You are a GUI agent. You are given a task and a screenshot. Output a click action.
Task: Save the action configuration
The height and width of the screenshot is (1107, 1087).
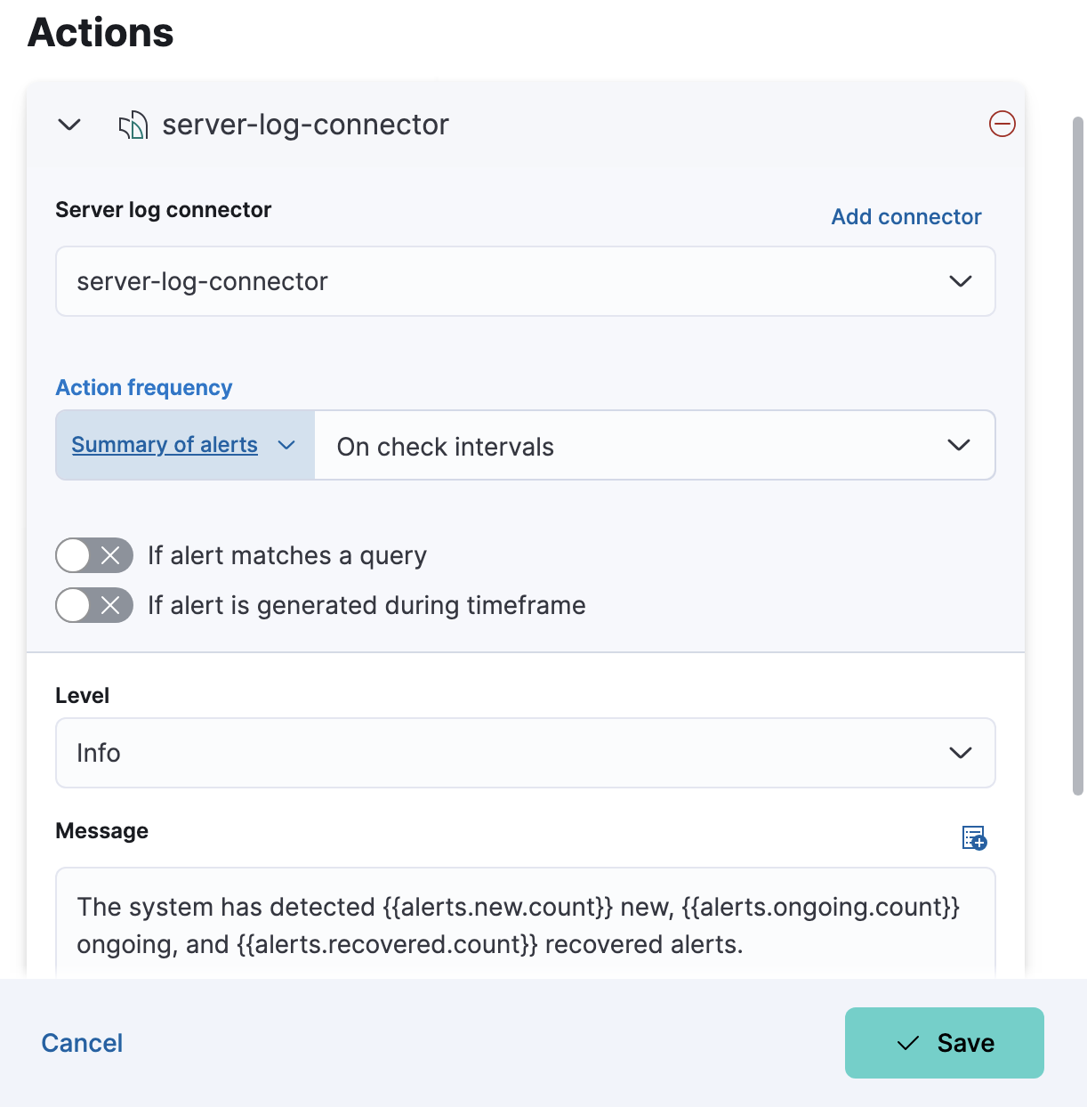click(945, 1042)
